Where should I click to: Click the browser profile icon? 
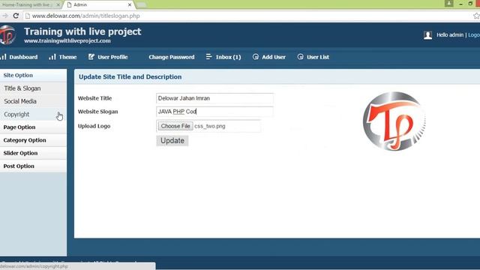click(448, 4)
